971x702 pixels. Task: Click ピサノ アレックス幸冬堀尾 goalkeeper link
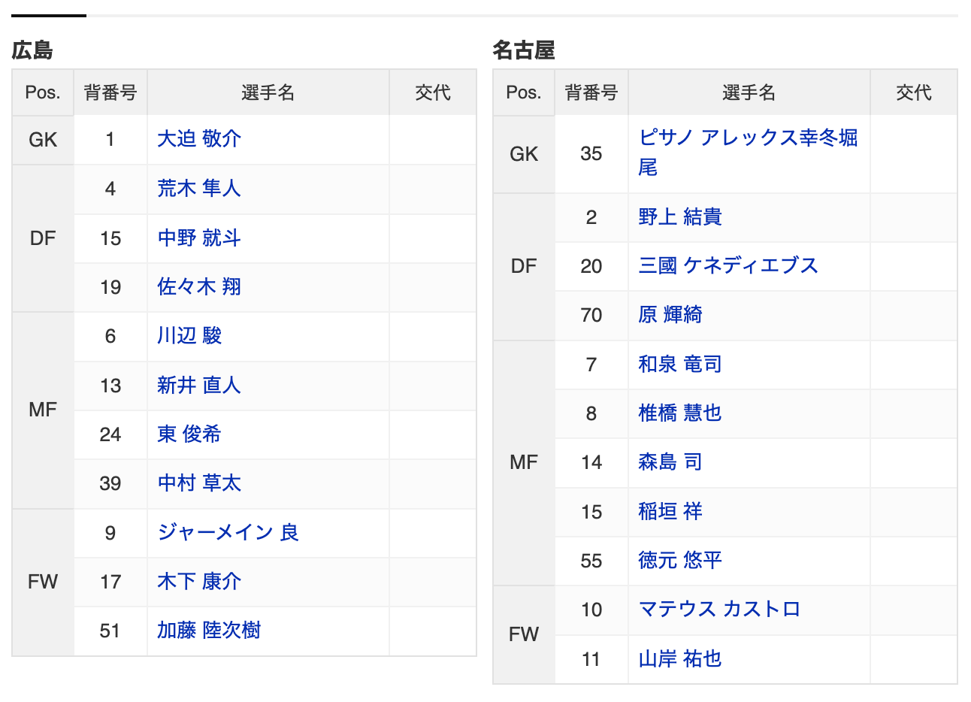[x=748, y=138]
